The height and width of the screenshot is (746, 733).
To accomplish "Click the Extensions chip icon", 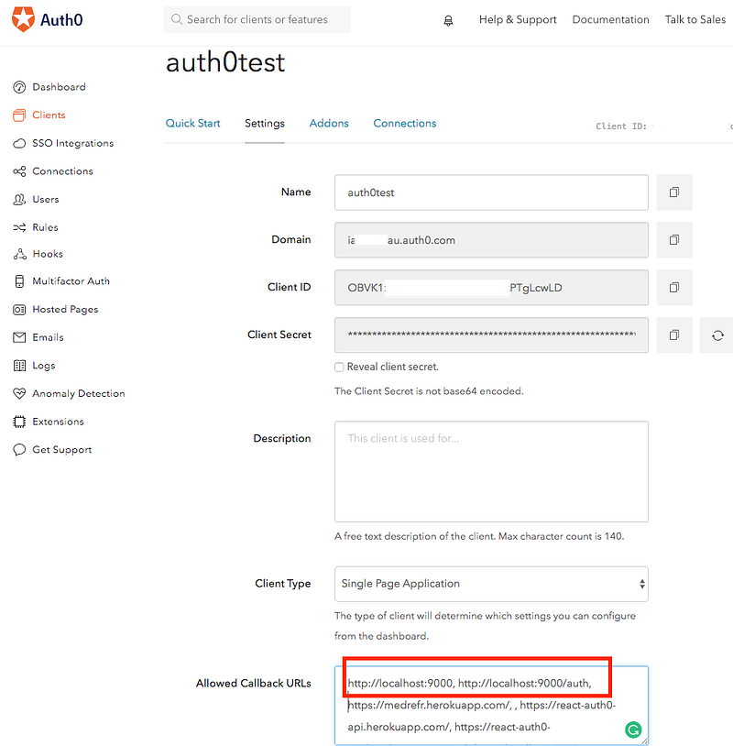I will [19, 422].
